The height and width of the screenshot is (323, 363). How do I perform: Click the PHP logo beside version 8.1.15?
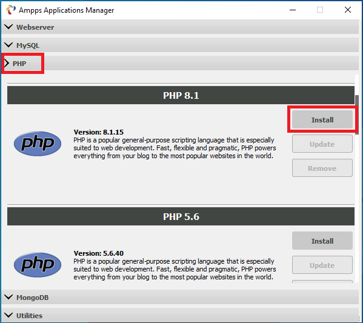click(38, 144)
